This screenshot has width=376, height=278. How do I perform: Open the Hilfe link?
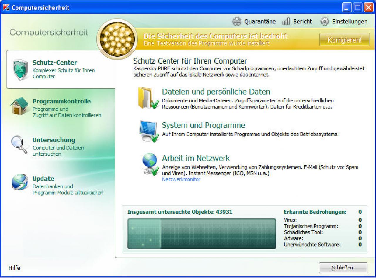click(x=14, y=268)
